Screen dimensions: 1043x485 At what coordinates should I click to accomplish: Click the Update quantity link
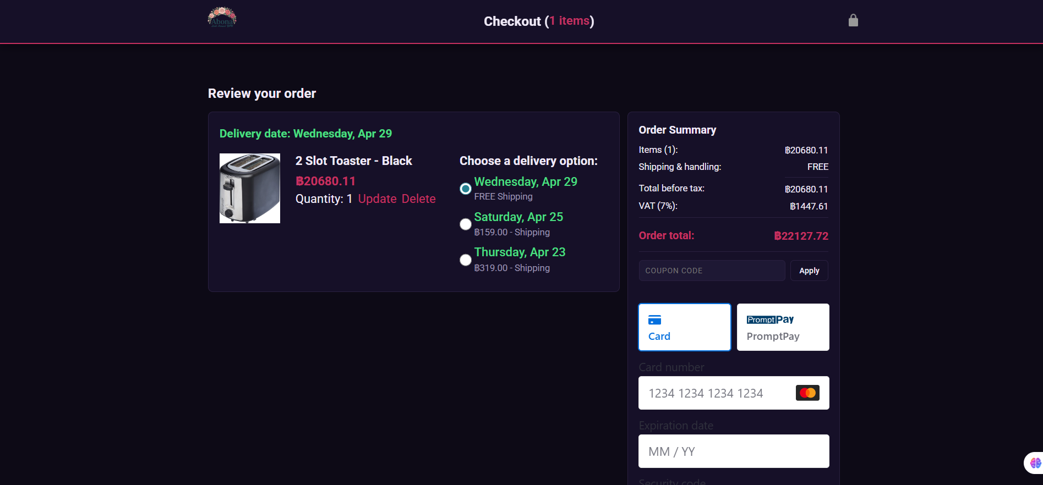(x=377, y=199)
